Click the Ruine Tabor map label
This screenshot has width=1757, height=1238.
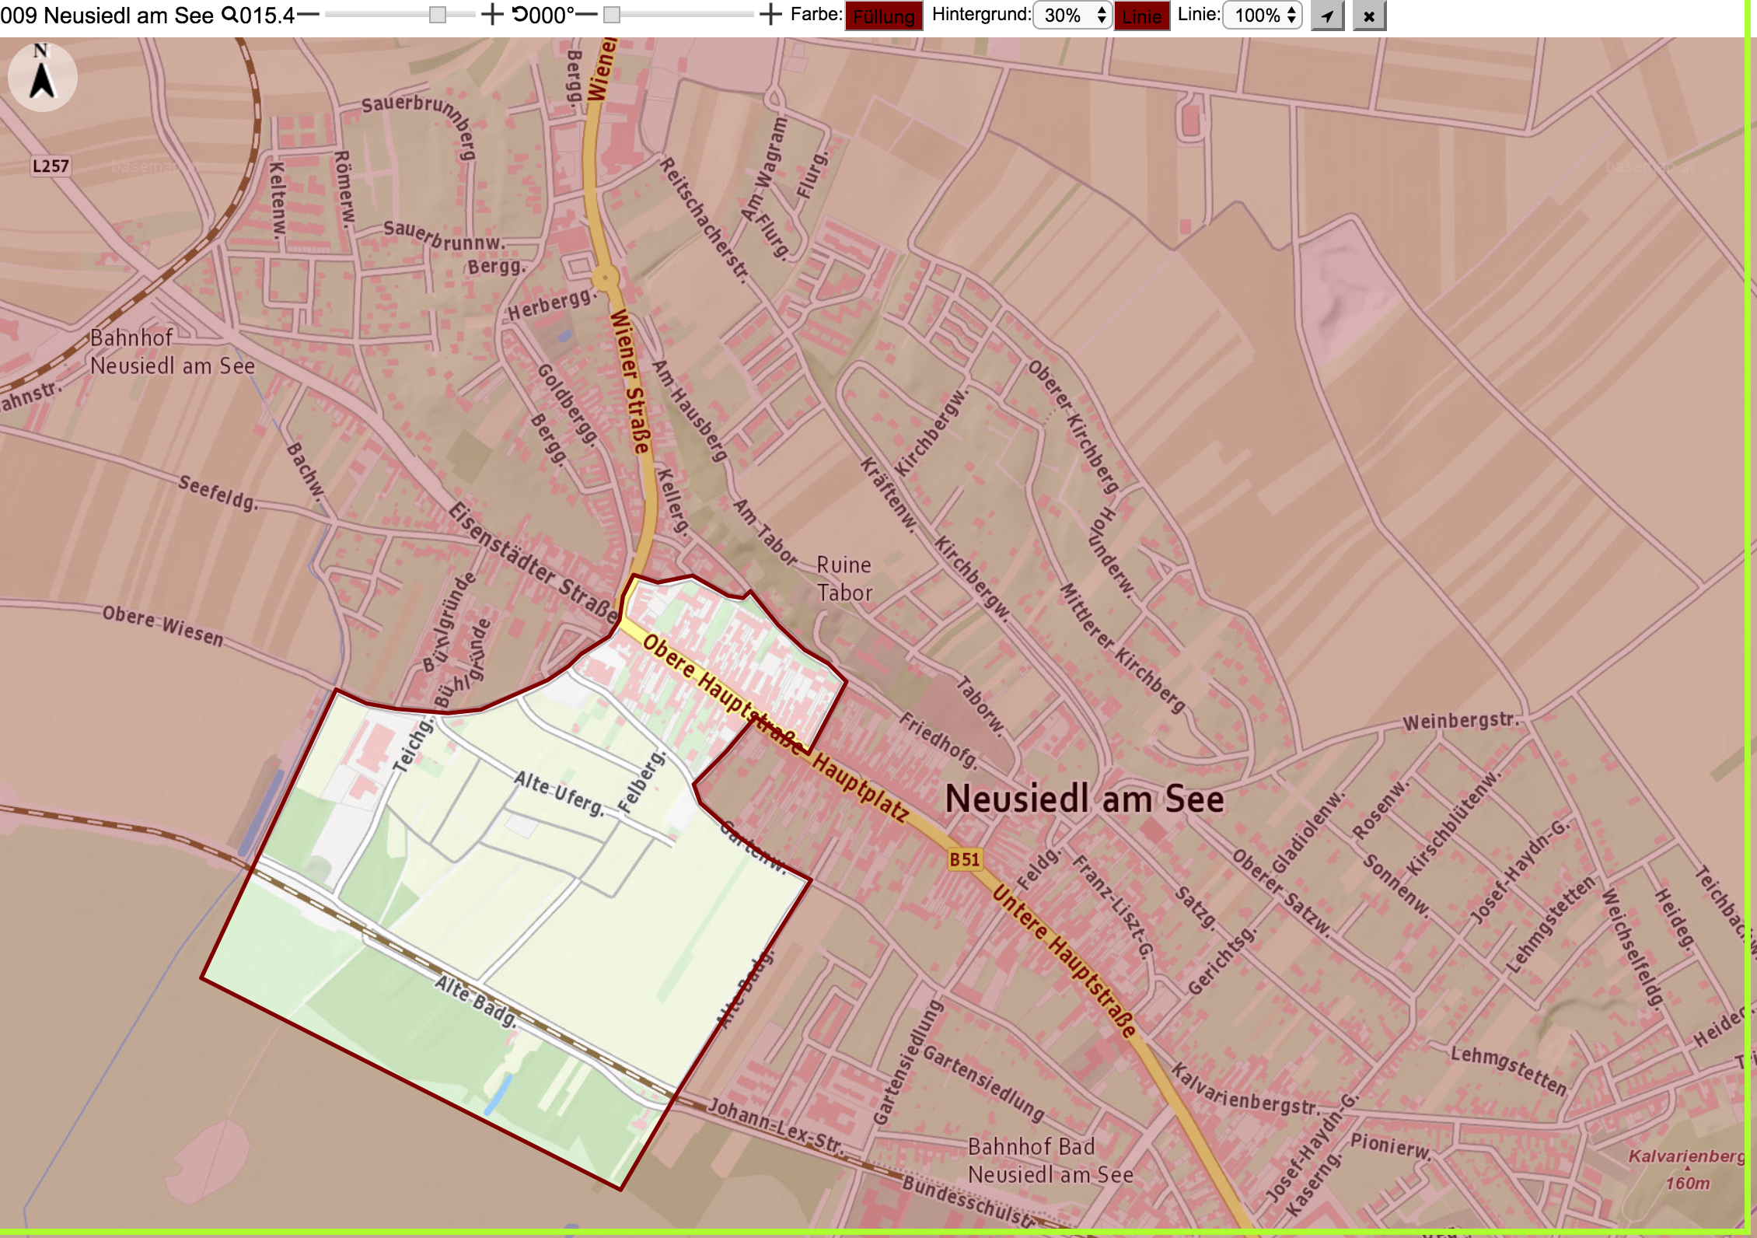(x=844, y=579)
